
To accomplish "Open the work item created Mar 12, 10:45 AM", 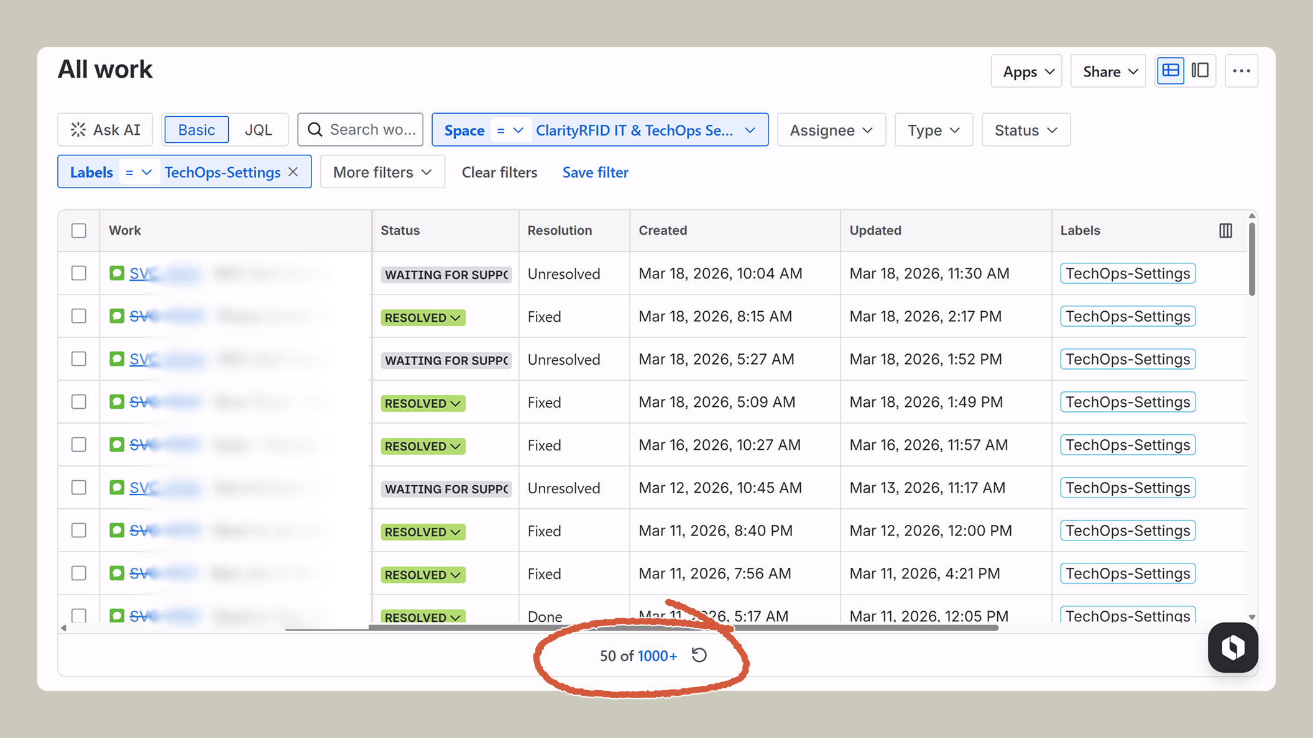I will [165, 488].
